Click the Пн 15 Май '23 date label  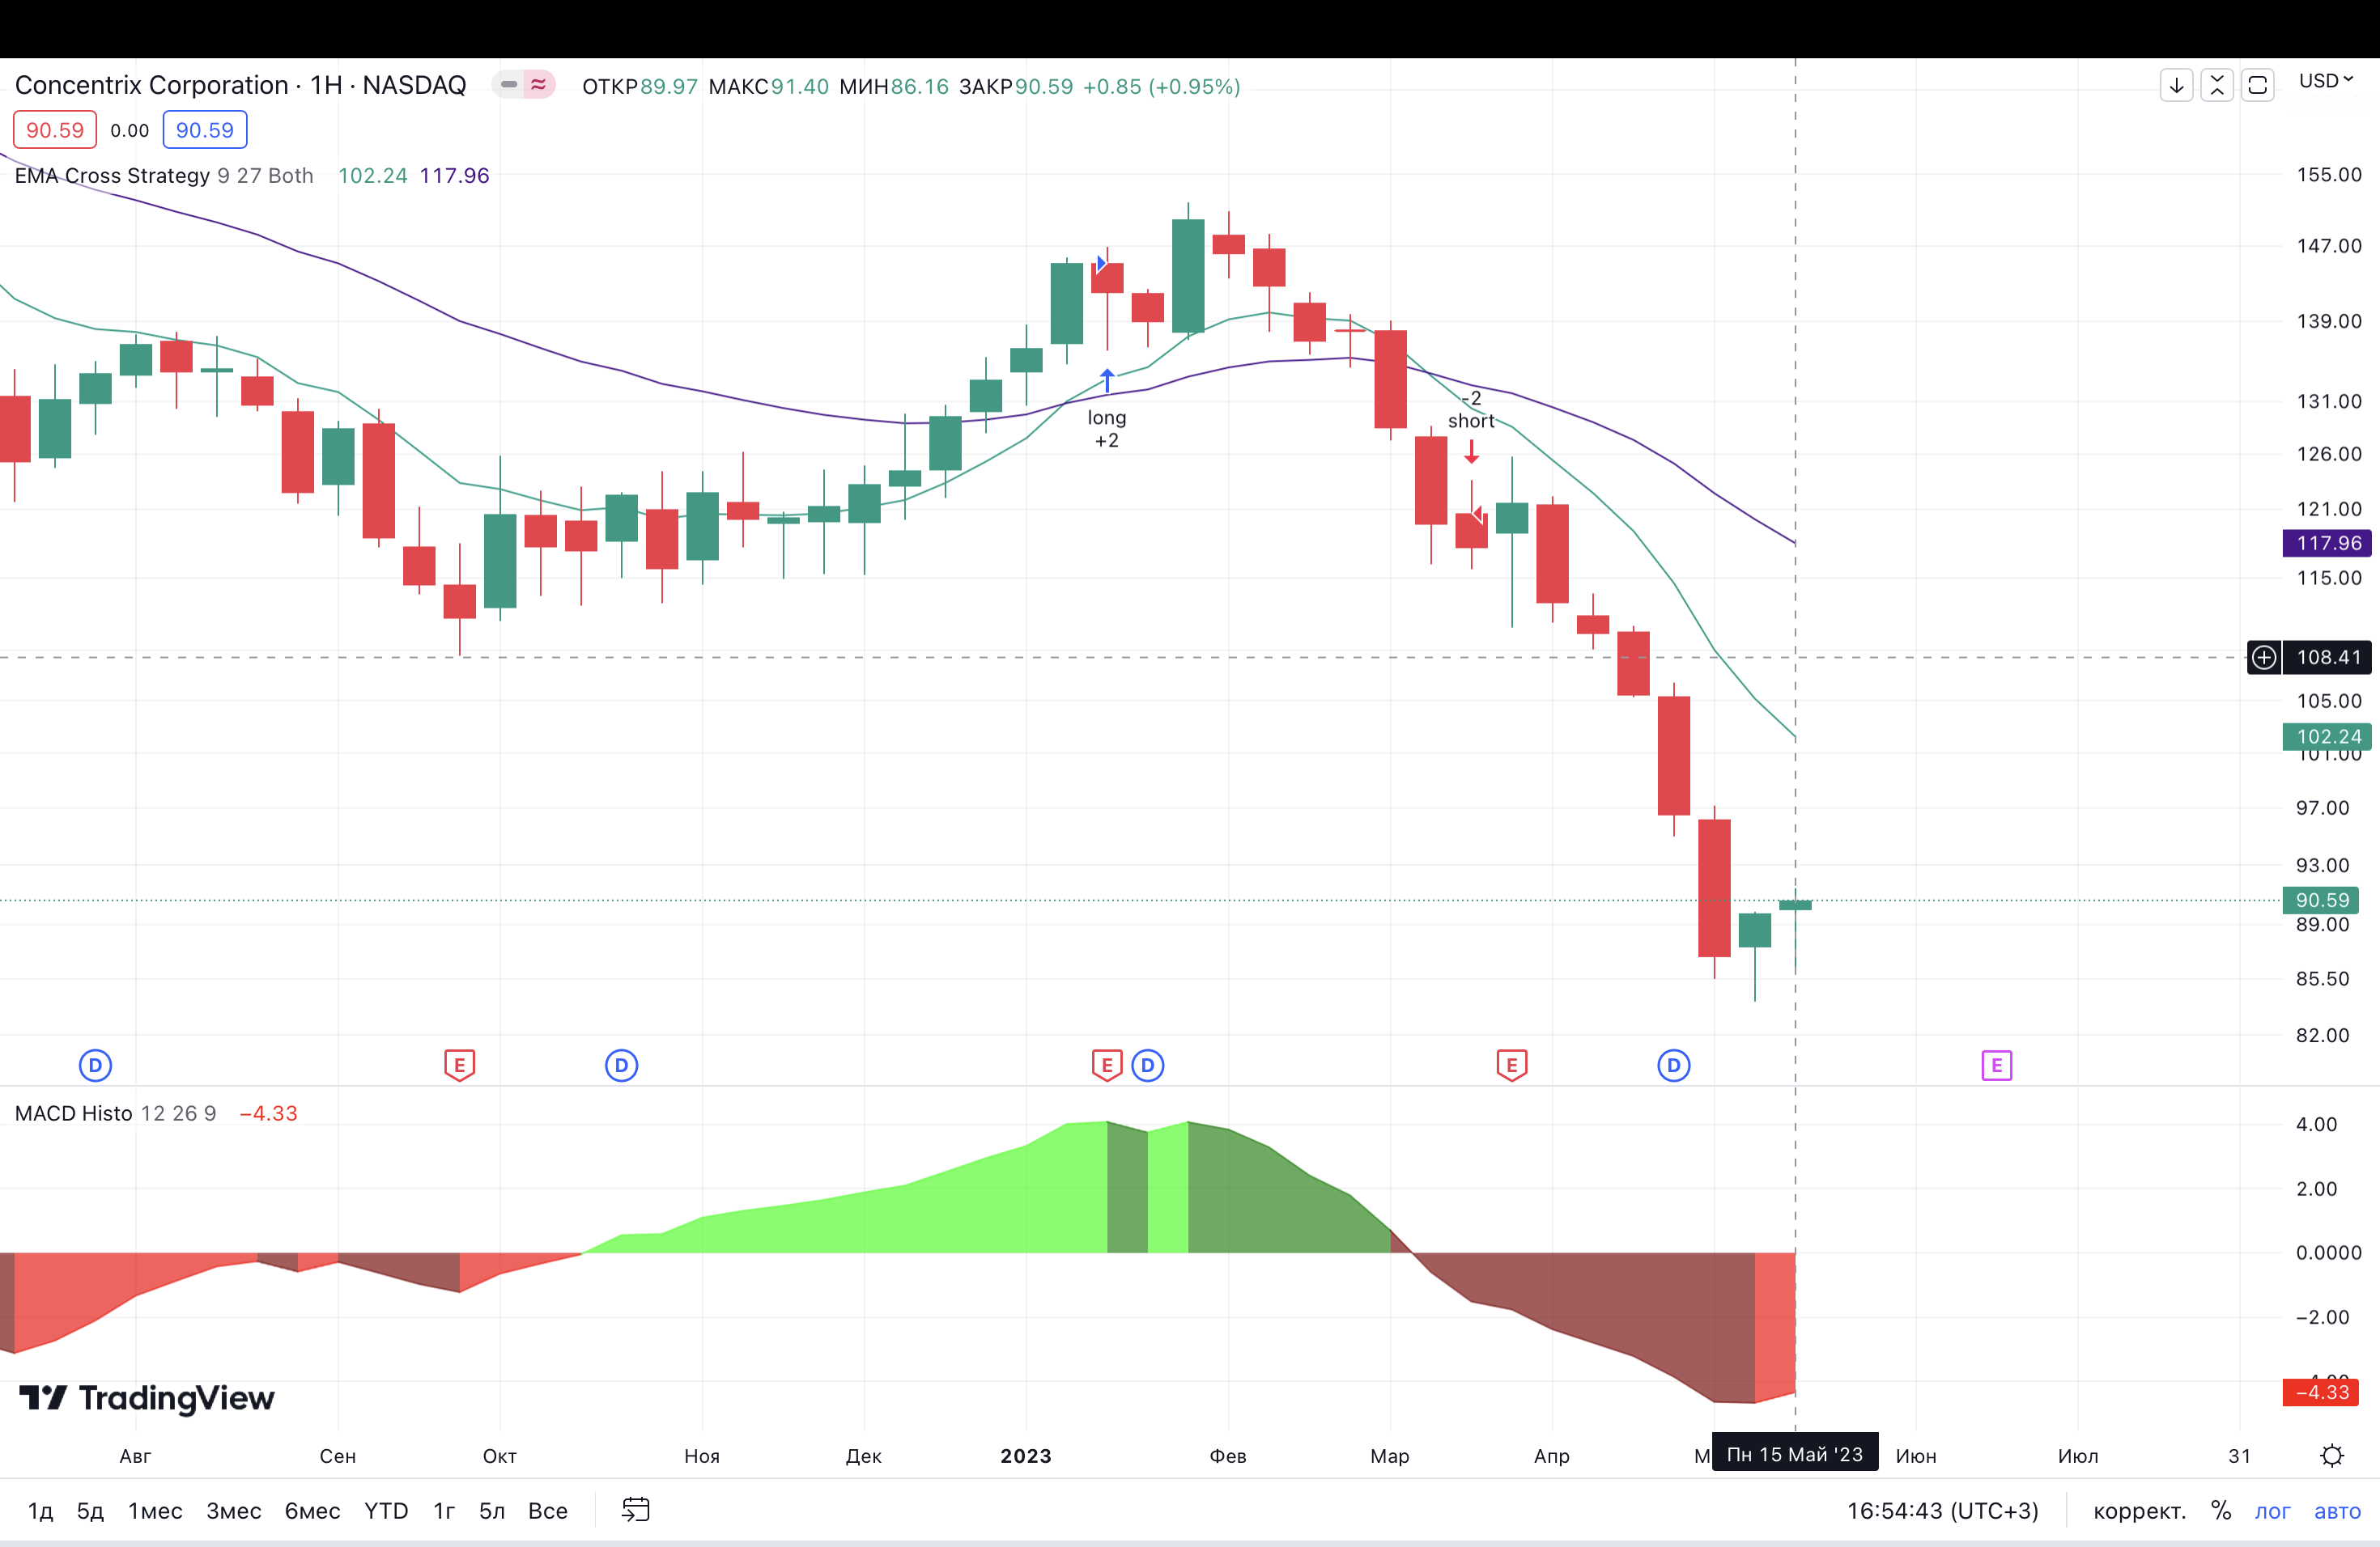(1795, 1454)
